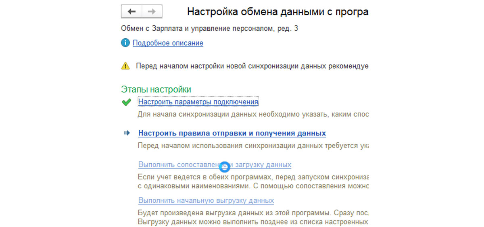
Task: Click the Обмен с Зарплата и управление персоналом subtitle
Action: pos(209,28)
